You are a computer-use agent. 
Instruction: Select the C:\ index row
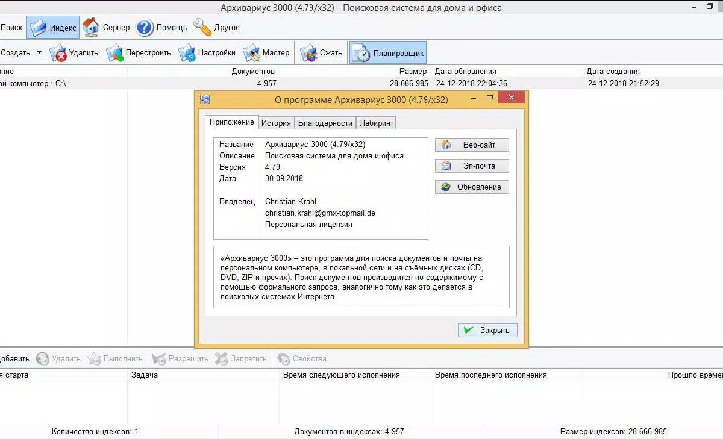361,83
